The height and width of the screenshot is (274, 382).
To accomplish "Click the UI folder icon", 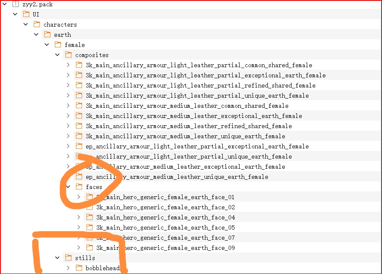I will 26,14.
